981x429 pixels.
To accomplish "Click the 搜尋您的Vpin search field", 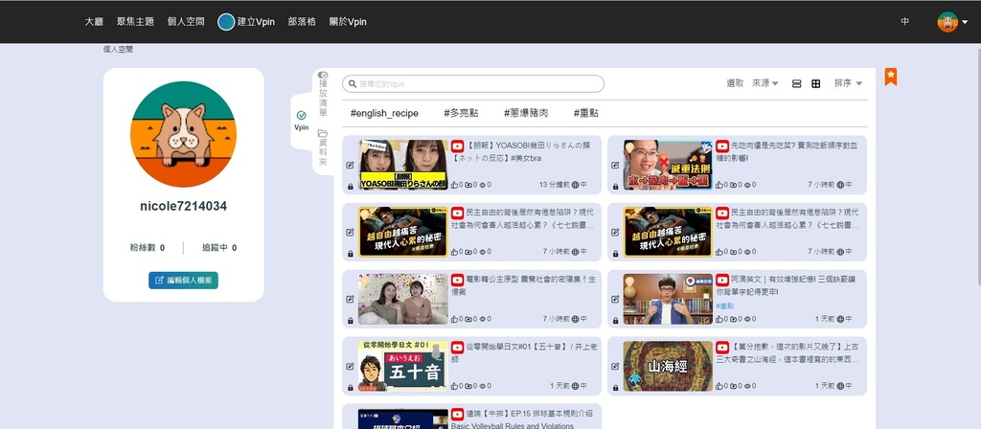I will (473, 84).
